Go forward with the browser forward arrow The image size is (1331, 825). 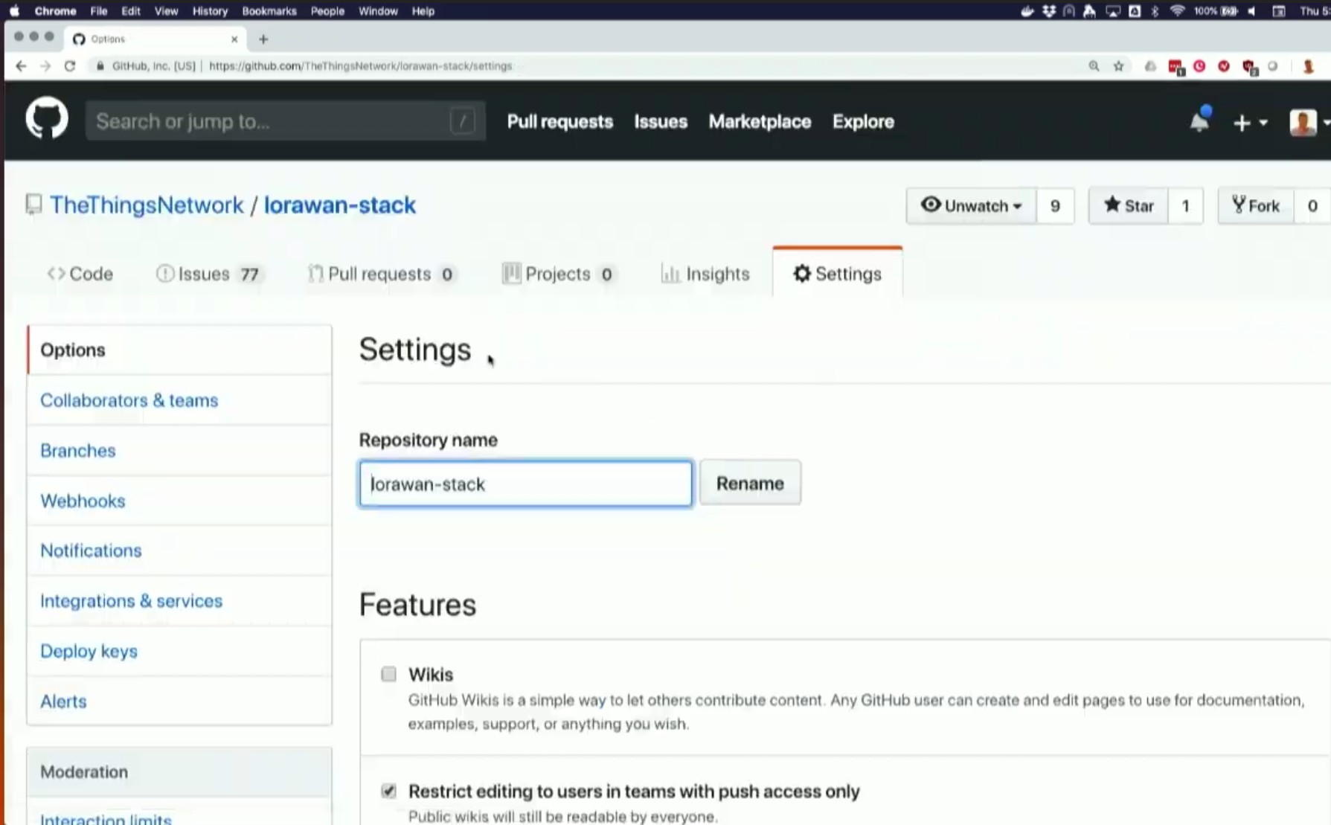[45, 65]
